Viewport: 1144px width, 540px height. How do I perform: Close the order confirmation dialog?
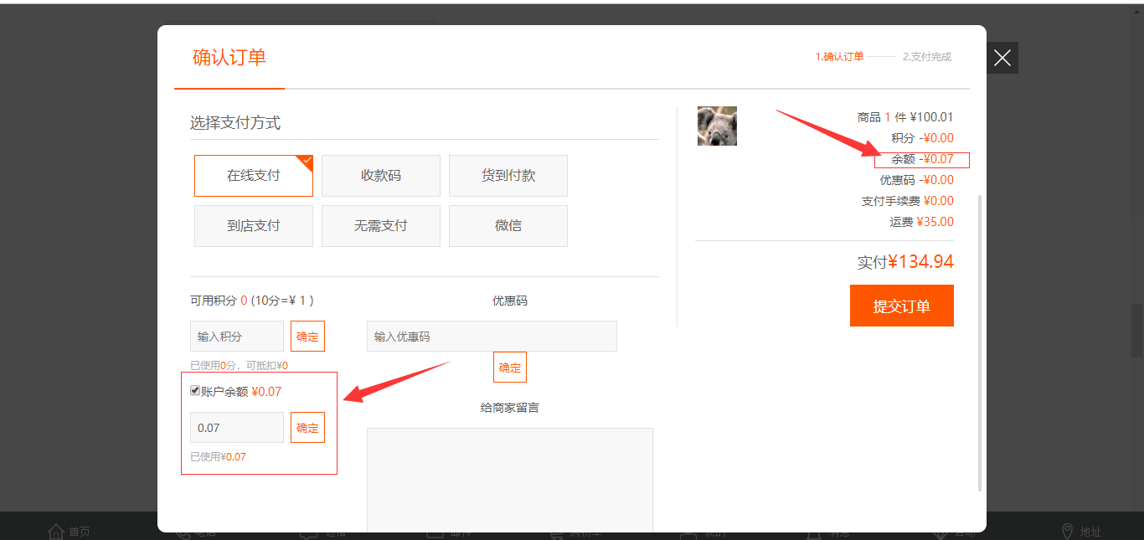click(x=1002, y=58)
